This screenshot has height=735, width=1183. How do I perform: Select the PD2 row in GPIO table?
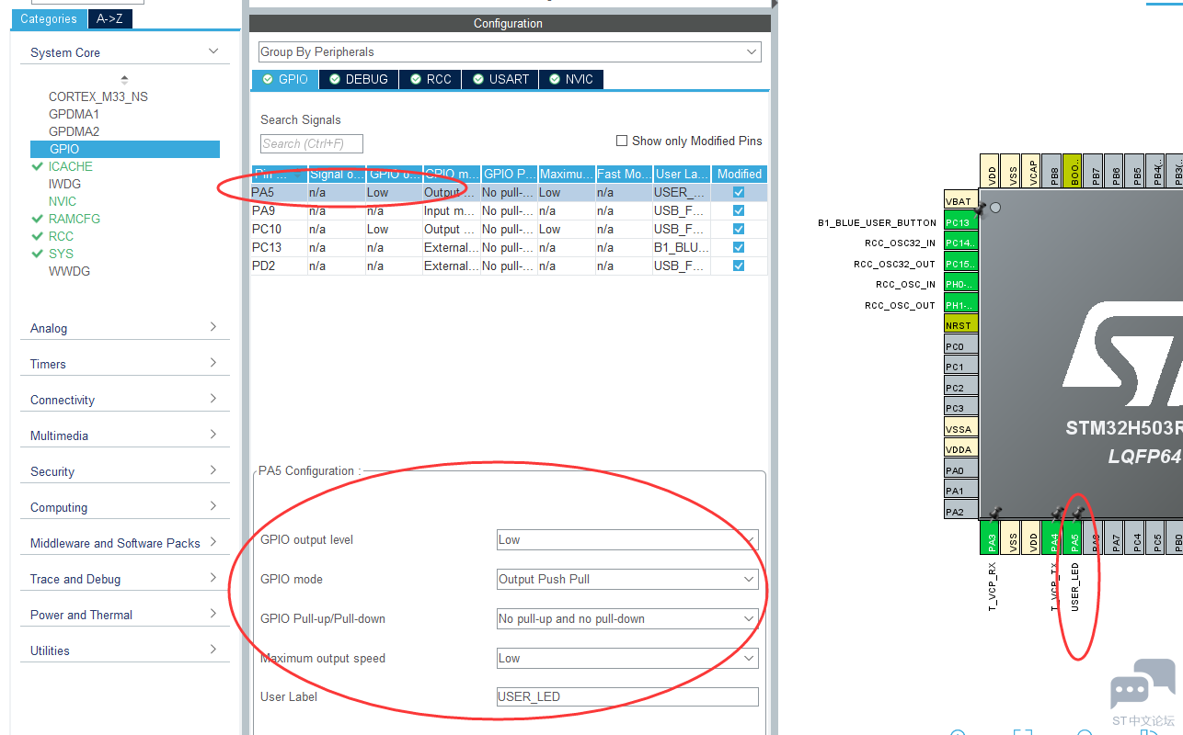tap(509, 266)
